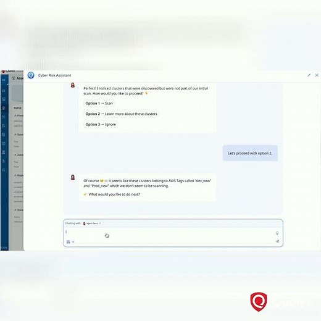Collapse the Scan filter section
The image size is (321, 321).
point(15,135)
